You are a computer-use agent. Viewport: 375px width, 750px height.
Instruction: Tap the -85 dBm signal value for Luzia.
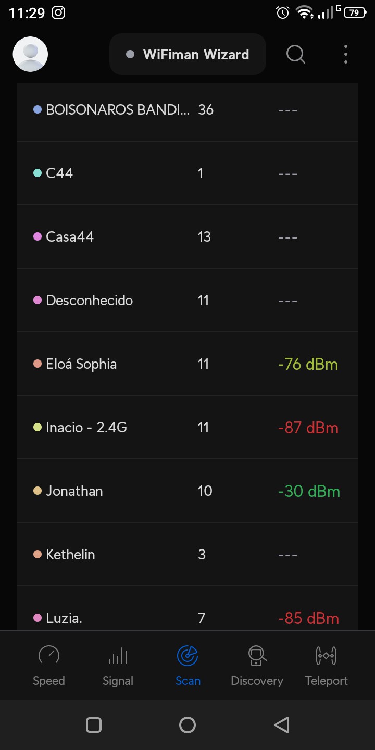[x=308, y=618]
